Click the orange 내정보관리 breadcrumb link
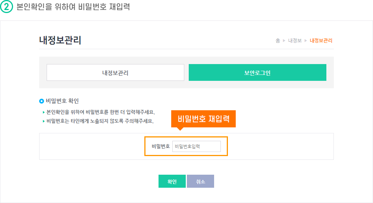 [x=321, y=41]
